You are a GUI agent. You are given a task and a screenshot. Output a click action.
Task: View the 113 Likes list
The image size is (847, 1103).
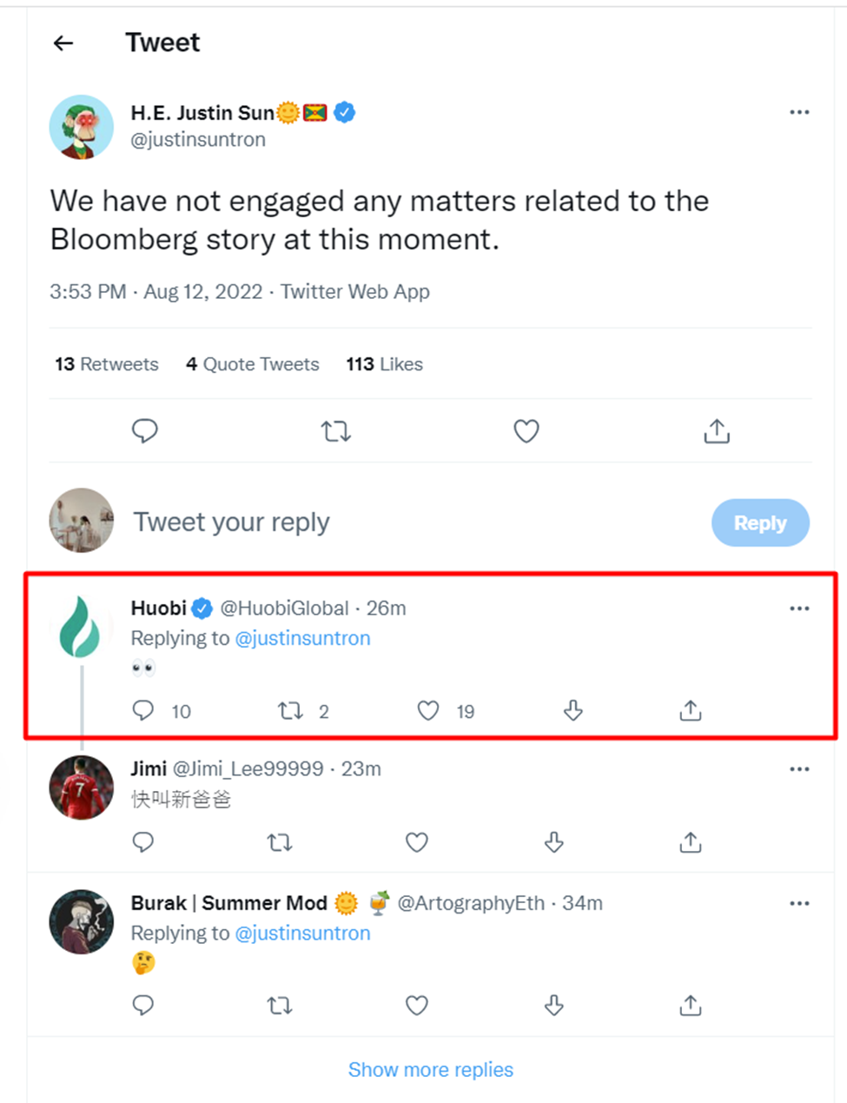pyautogui.click(x=384, y=364)
